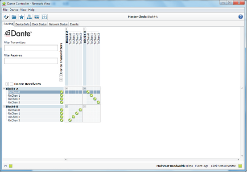
Task: Focus the Filter Transmitters input field
Action: 31,48
